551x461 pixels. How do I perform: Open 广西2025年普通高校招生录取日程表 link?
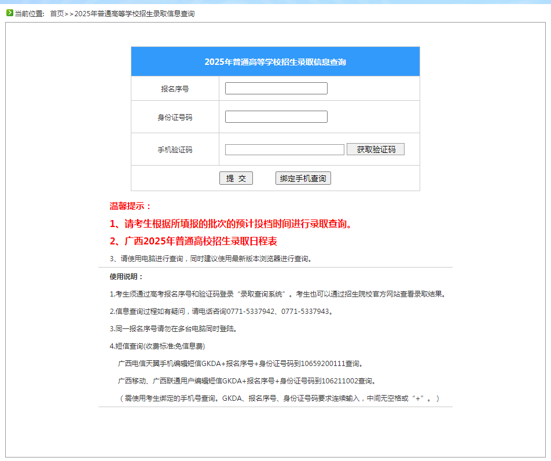(x=201, y=242)
